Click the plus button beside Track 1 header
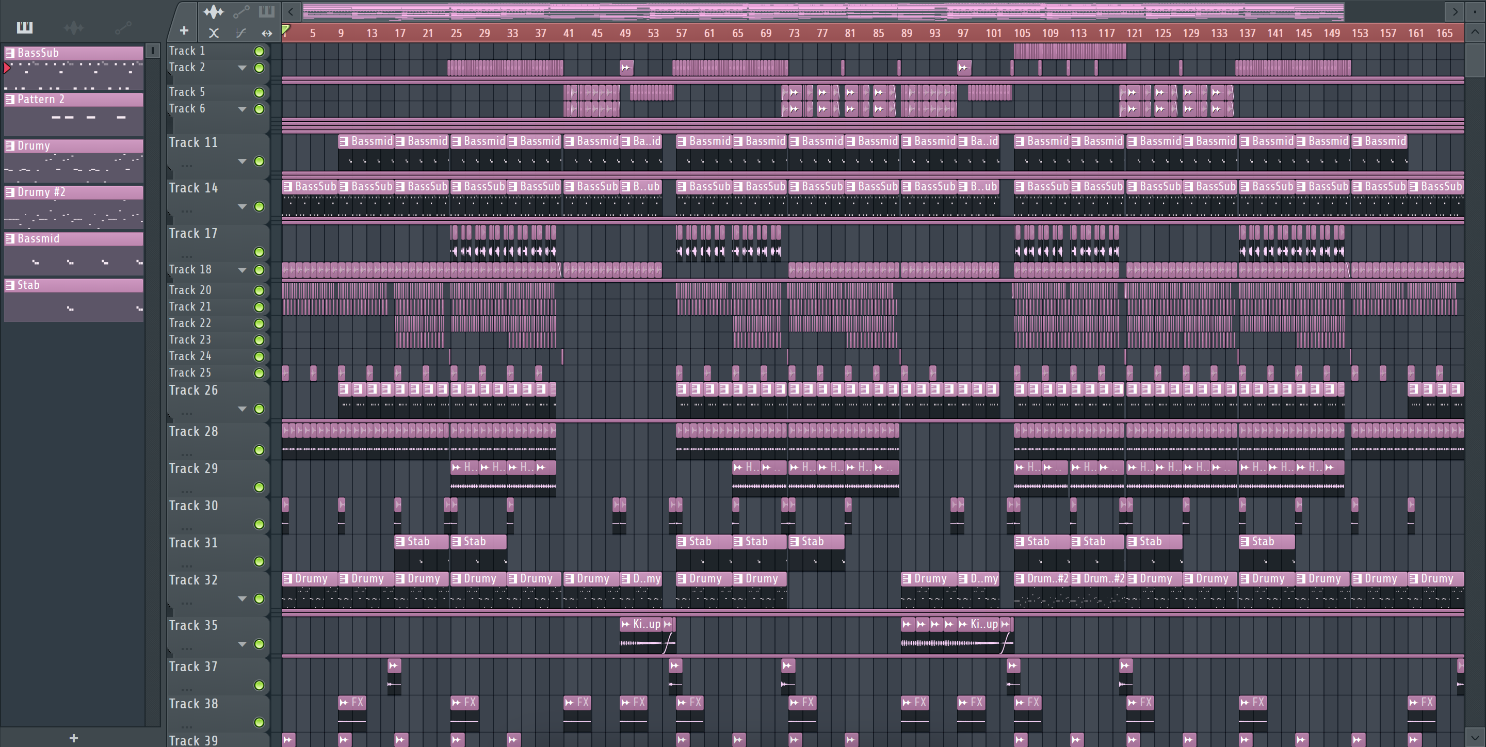This screenshot has height=747, width=1486. [184, 30]
